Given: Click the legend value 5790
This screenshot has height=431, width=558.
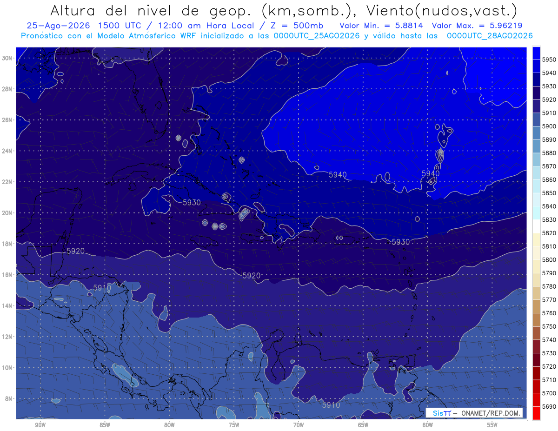Looking at the screenshot, I should click(549, 273).
